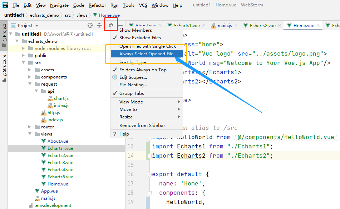Close the Echarts2.vue editor tab

[280, 26]
